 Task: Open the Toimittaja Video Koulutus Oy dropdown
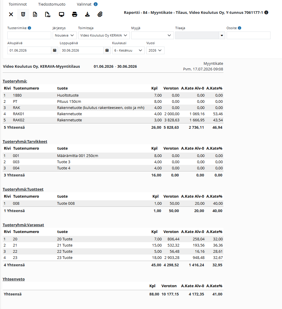(104, 35)
